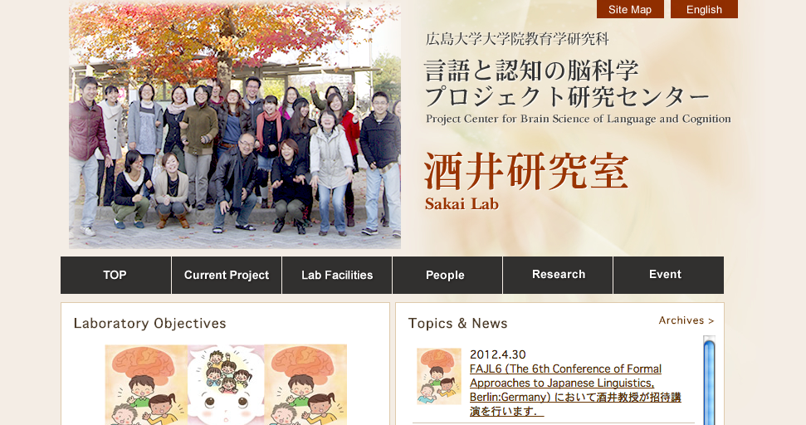Click the blue news panel scrollbar
This screenshot has width=806, height=425.
point(710,380)
